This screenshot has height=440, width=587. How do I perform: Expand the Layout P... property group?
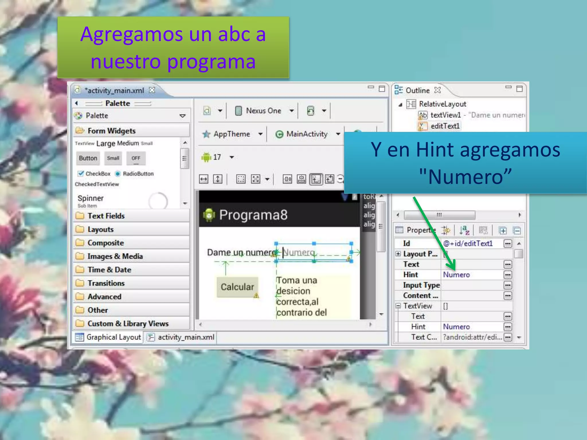(x=398, y=254)
